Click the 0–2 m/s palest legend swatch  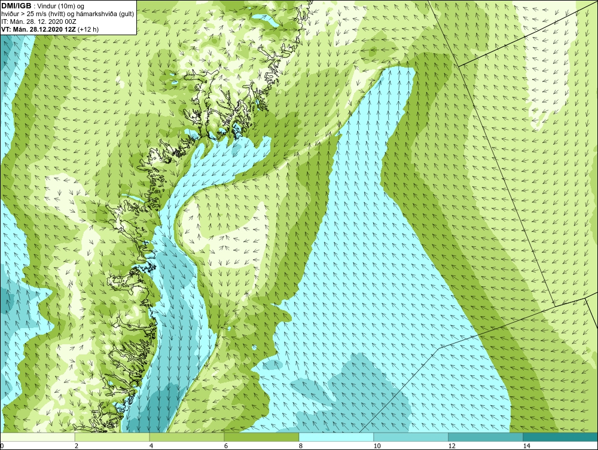[37, 437]
